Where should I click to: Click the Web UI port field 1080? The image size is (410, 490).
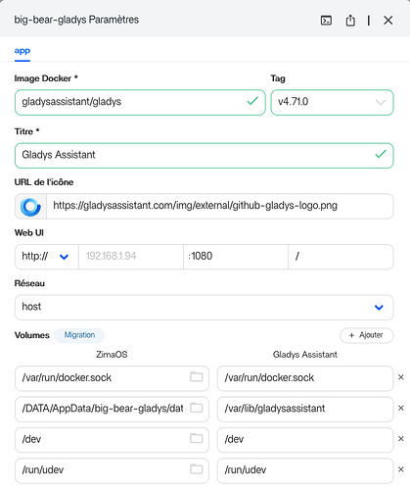click(x=236, y=257)
